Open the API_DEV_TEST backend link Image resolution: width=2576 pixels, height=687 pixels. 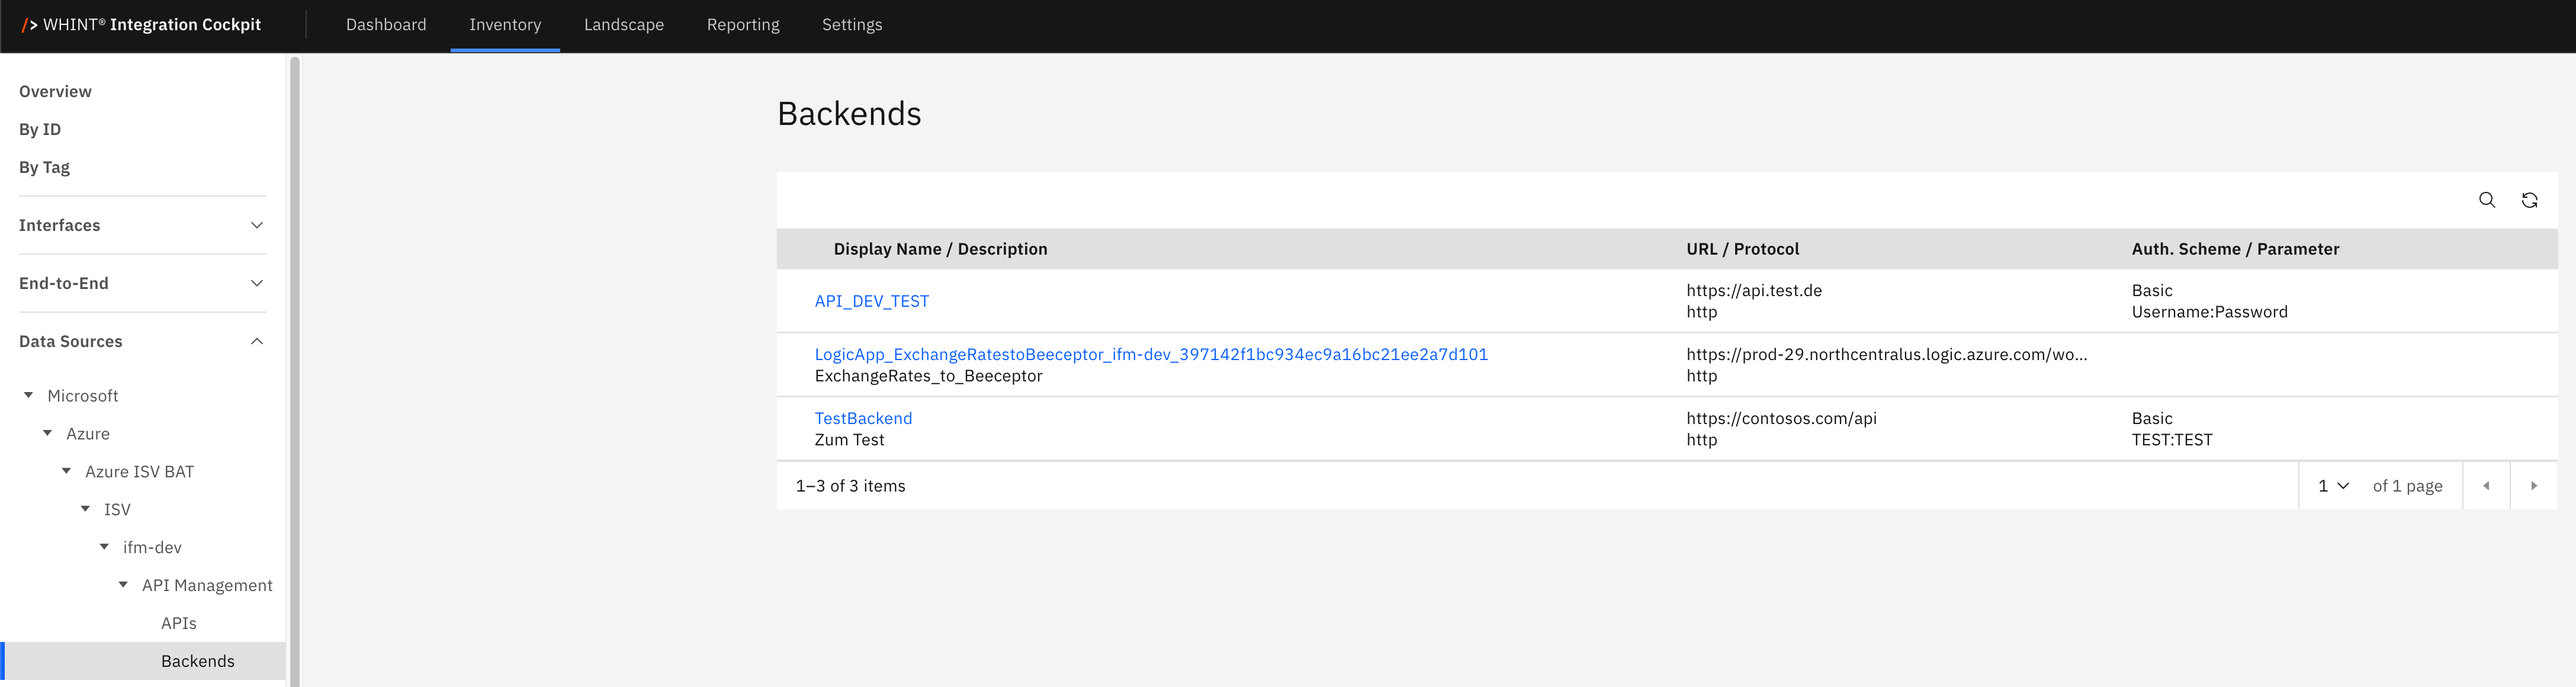(871, 301)
